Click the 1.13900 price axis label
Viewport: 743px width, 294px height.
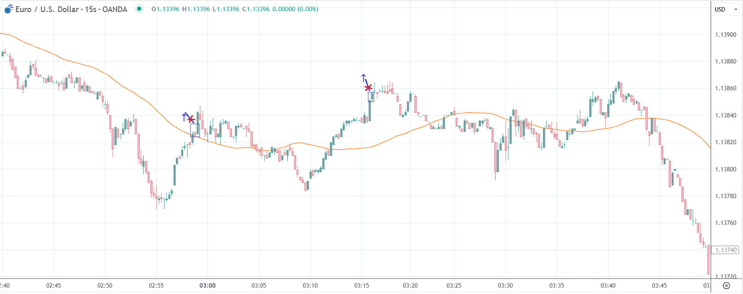point(726,35)
